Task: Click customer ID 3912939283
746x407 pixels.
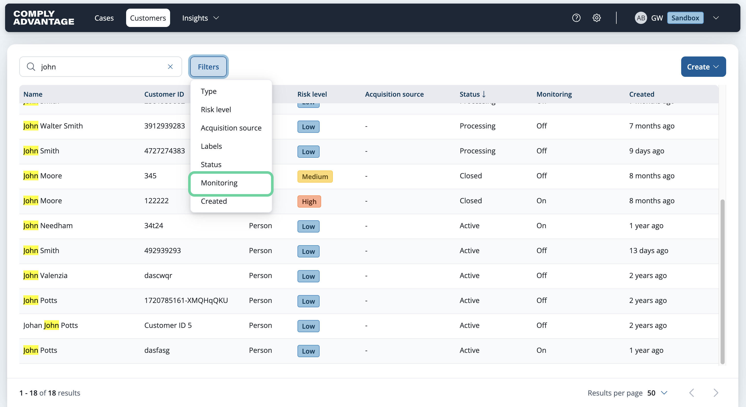Action: pyautogui.click(x=165, y=126)
